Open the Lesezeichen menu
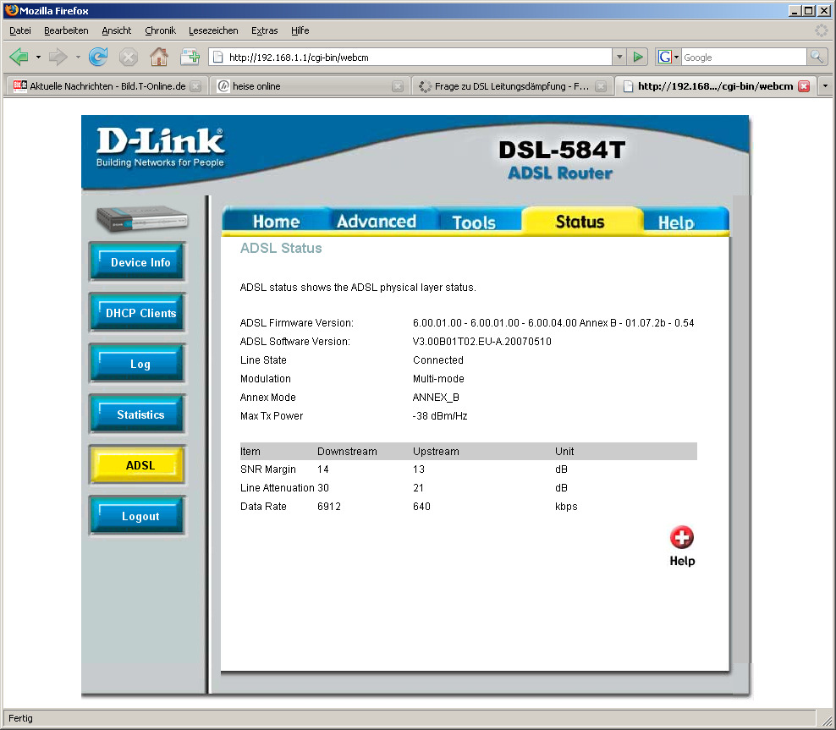Screen dimensions: 836x730 tap(213, 30)
